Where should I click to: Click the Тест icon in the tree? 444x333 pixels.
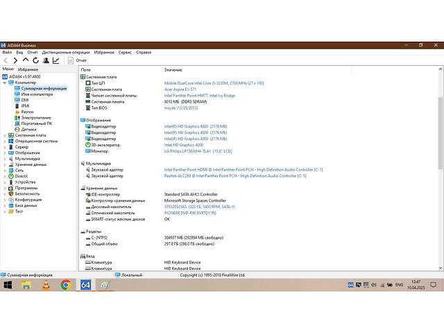(x=11, y=212)
